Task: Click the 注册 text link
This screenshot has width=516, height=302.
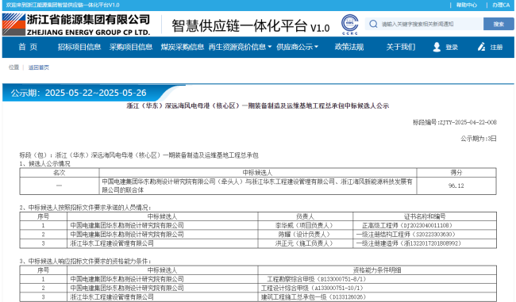Action: pyautogui.click(x=496, y=48)
